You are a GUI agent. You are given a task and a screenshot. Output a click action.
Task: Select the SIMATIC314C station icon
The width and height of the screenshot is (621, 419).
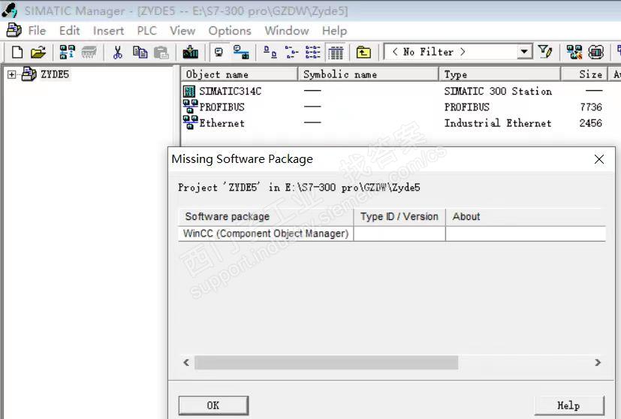pyautogui.click(x=189, y=91)
